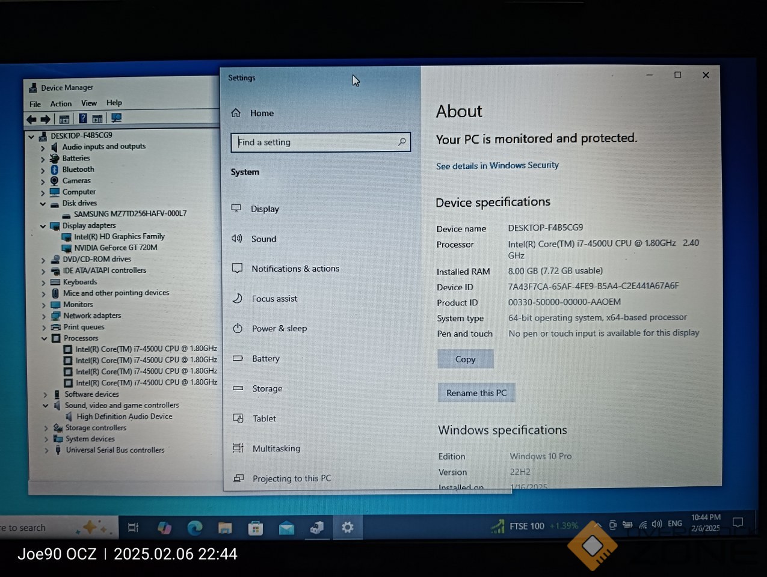Image resolution: width=767 pixels, height=577 pixels.
Task: Expand Universal Serial Bus controllers
Action: (x=46, y=450)
